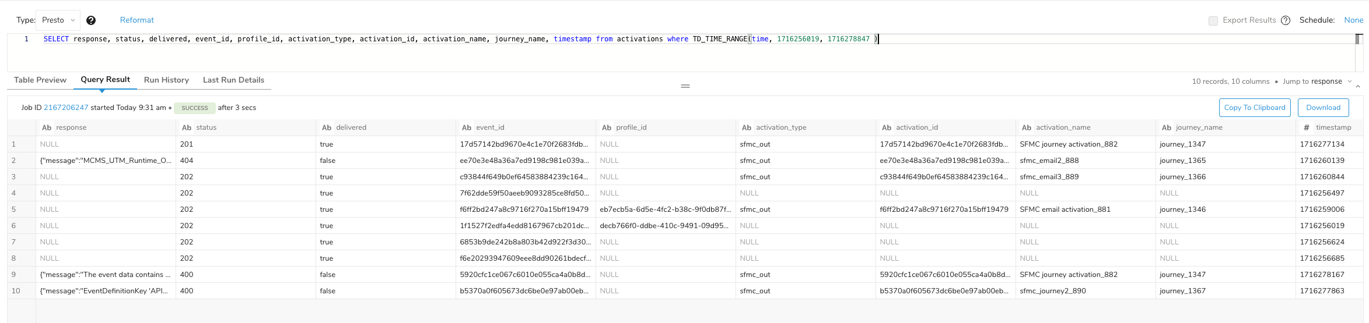Click the Ab type icon for status column

click(x=187, y=127)
